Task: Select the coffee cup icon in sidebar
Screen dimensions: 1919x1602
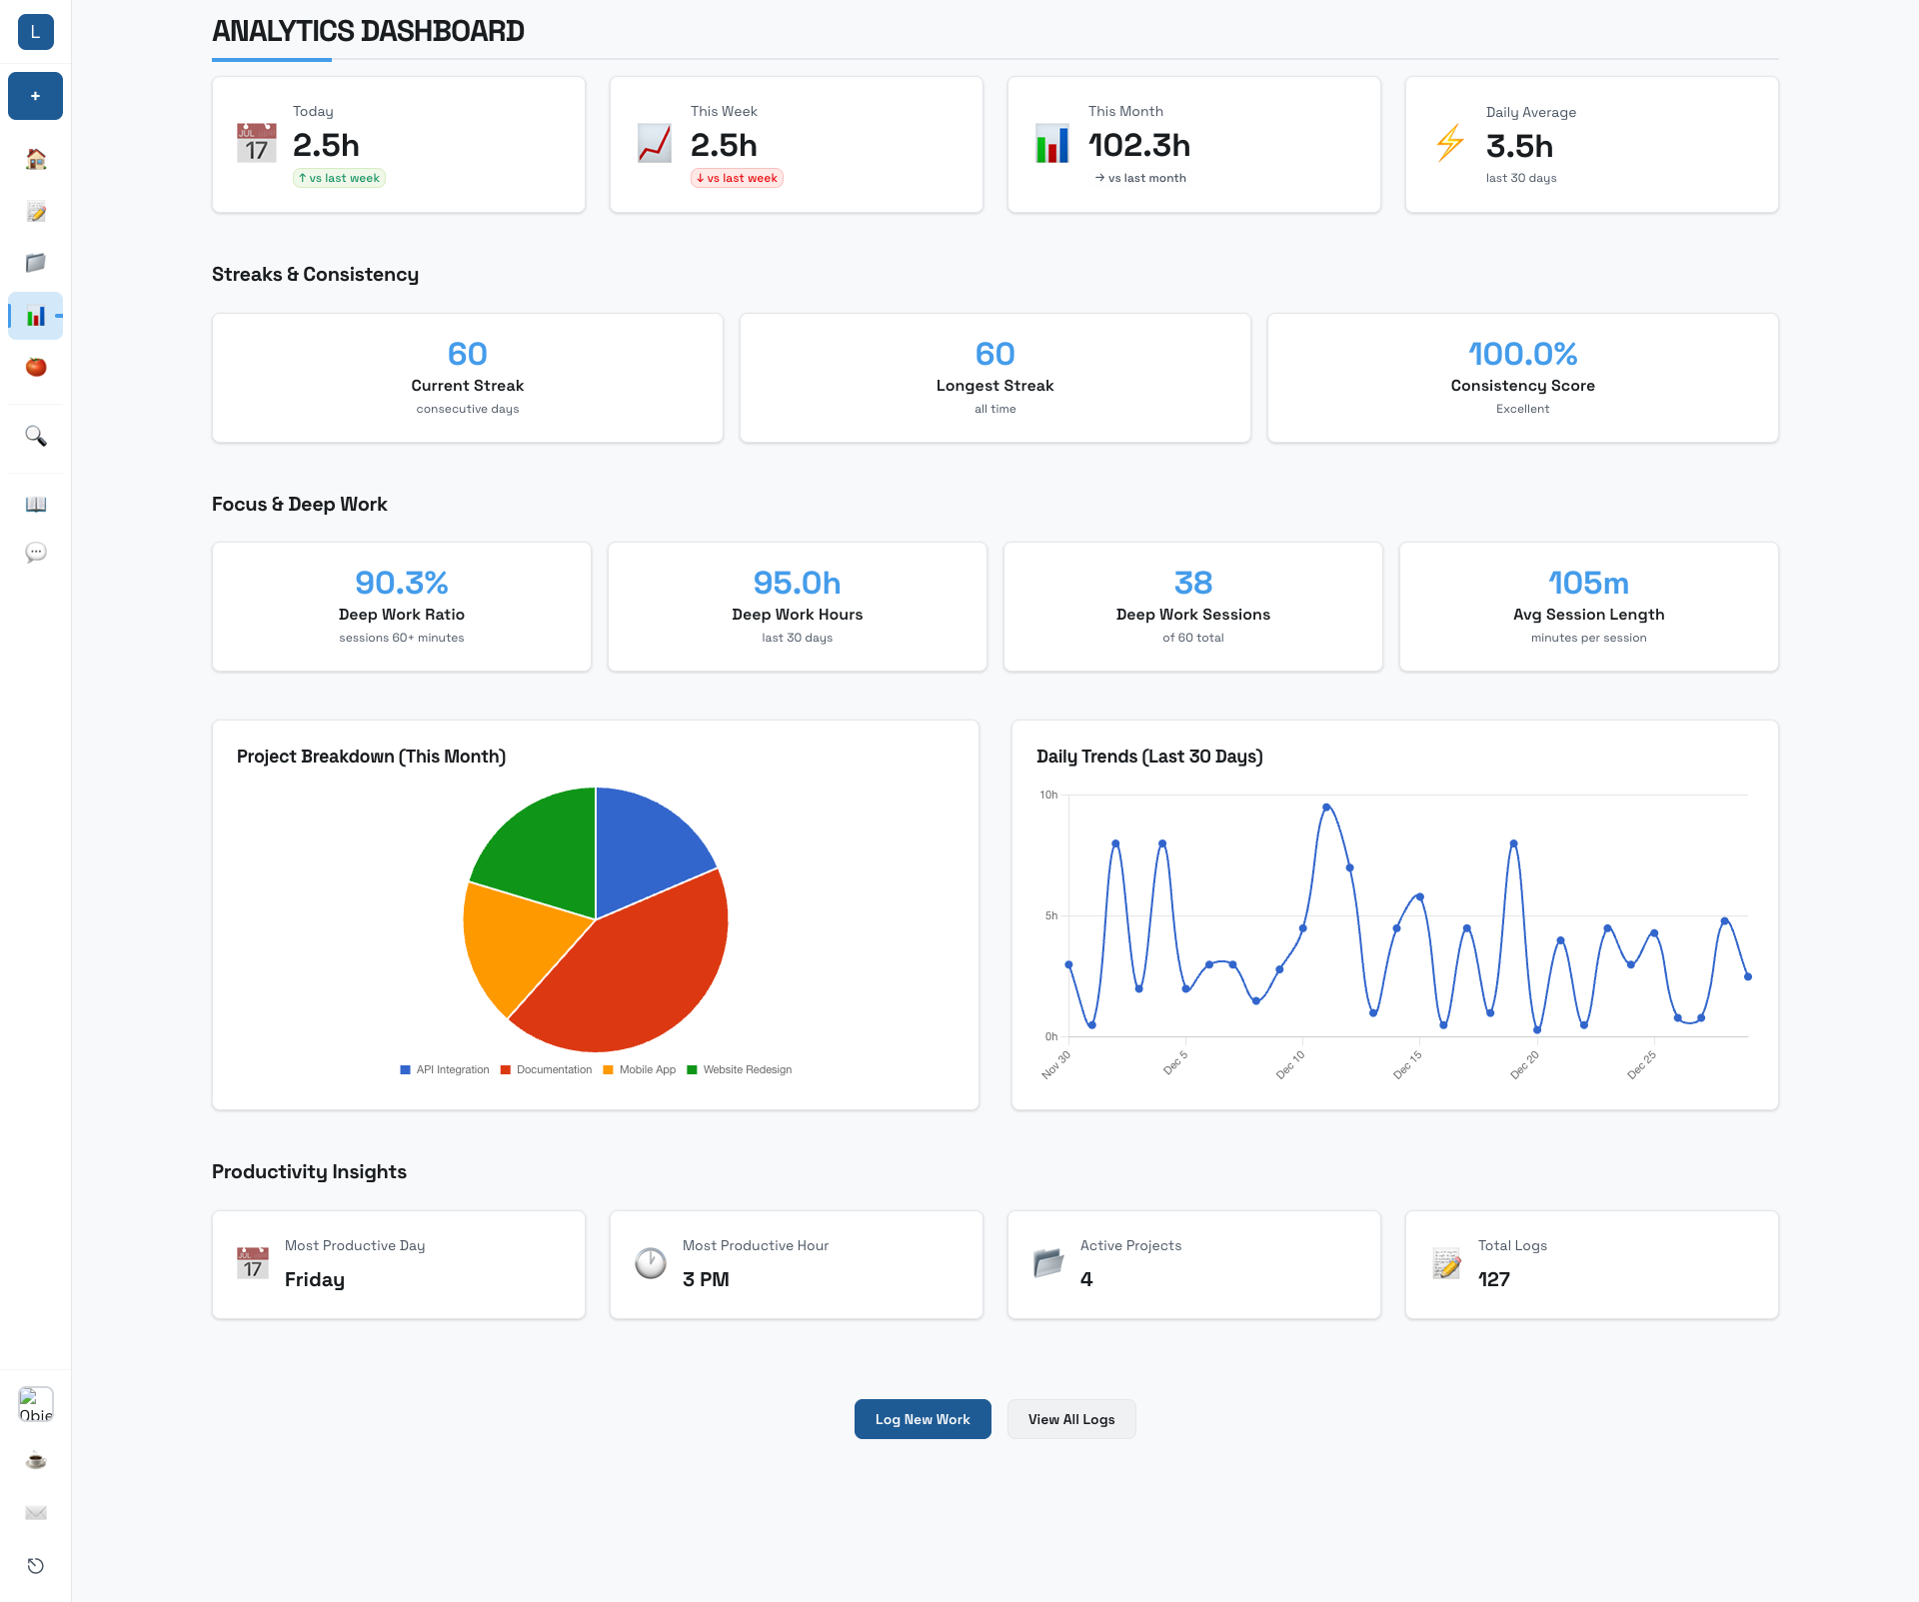Action: click(x=35, y=1460)
